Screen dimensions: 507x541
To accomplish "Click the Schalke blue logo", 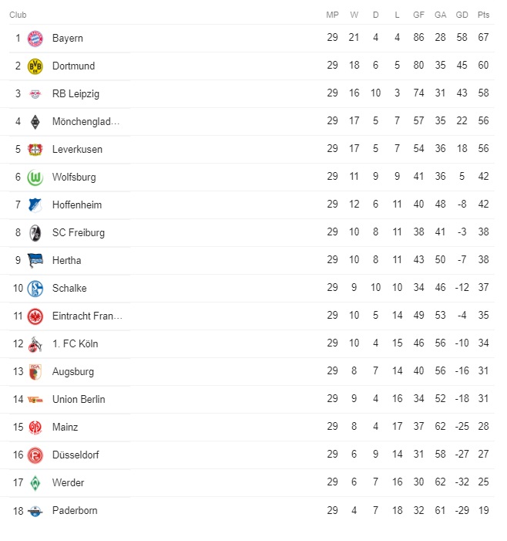I will [x=35, y=289].
